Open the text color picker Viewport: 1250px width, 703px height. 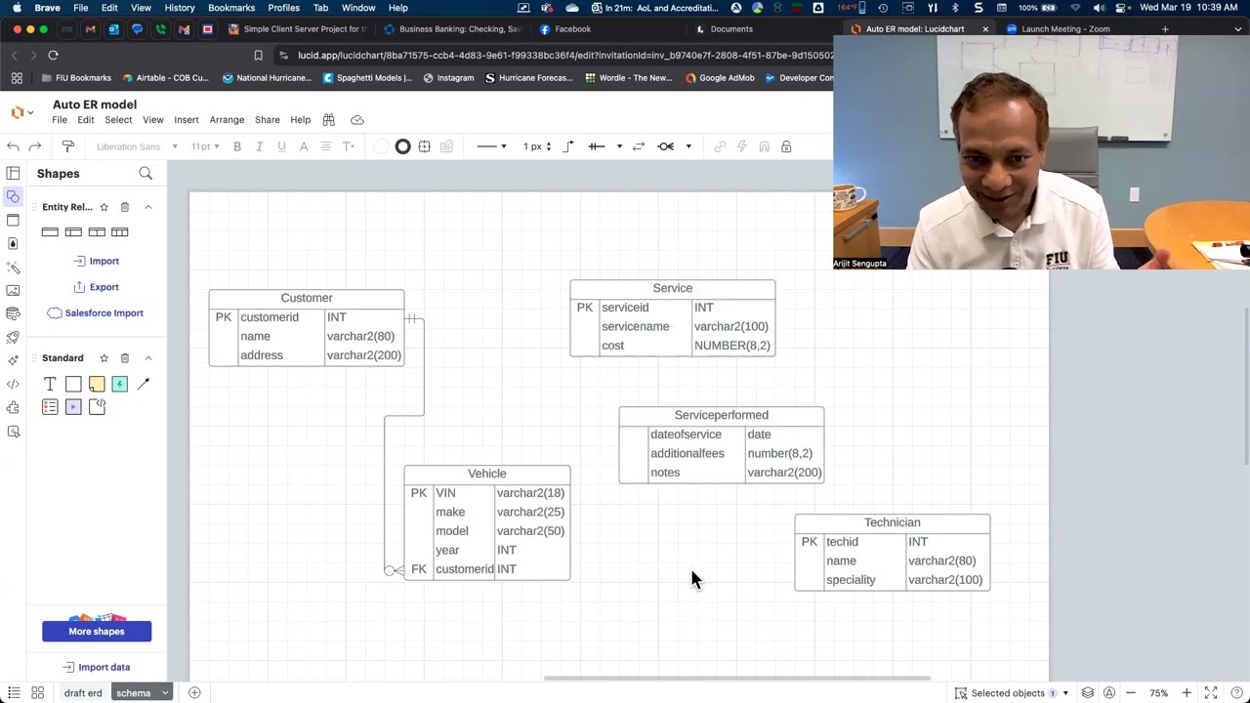(304, 146)
